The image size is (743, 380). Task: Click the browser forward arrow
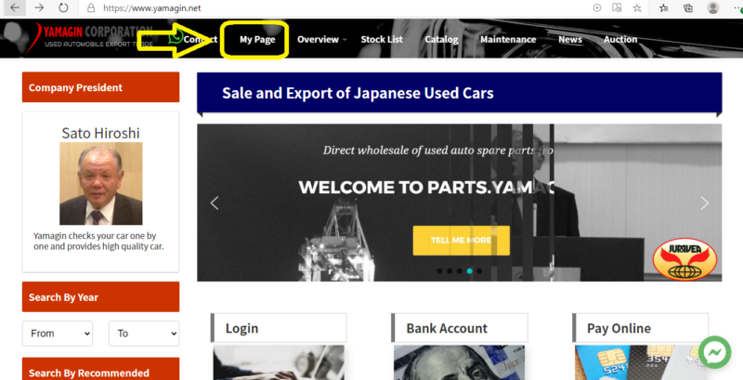tap(39, 7)
